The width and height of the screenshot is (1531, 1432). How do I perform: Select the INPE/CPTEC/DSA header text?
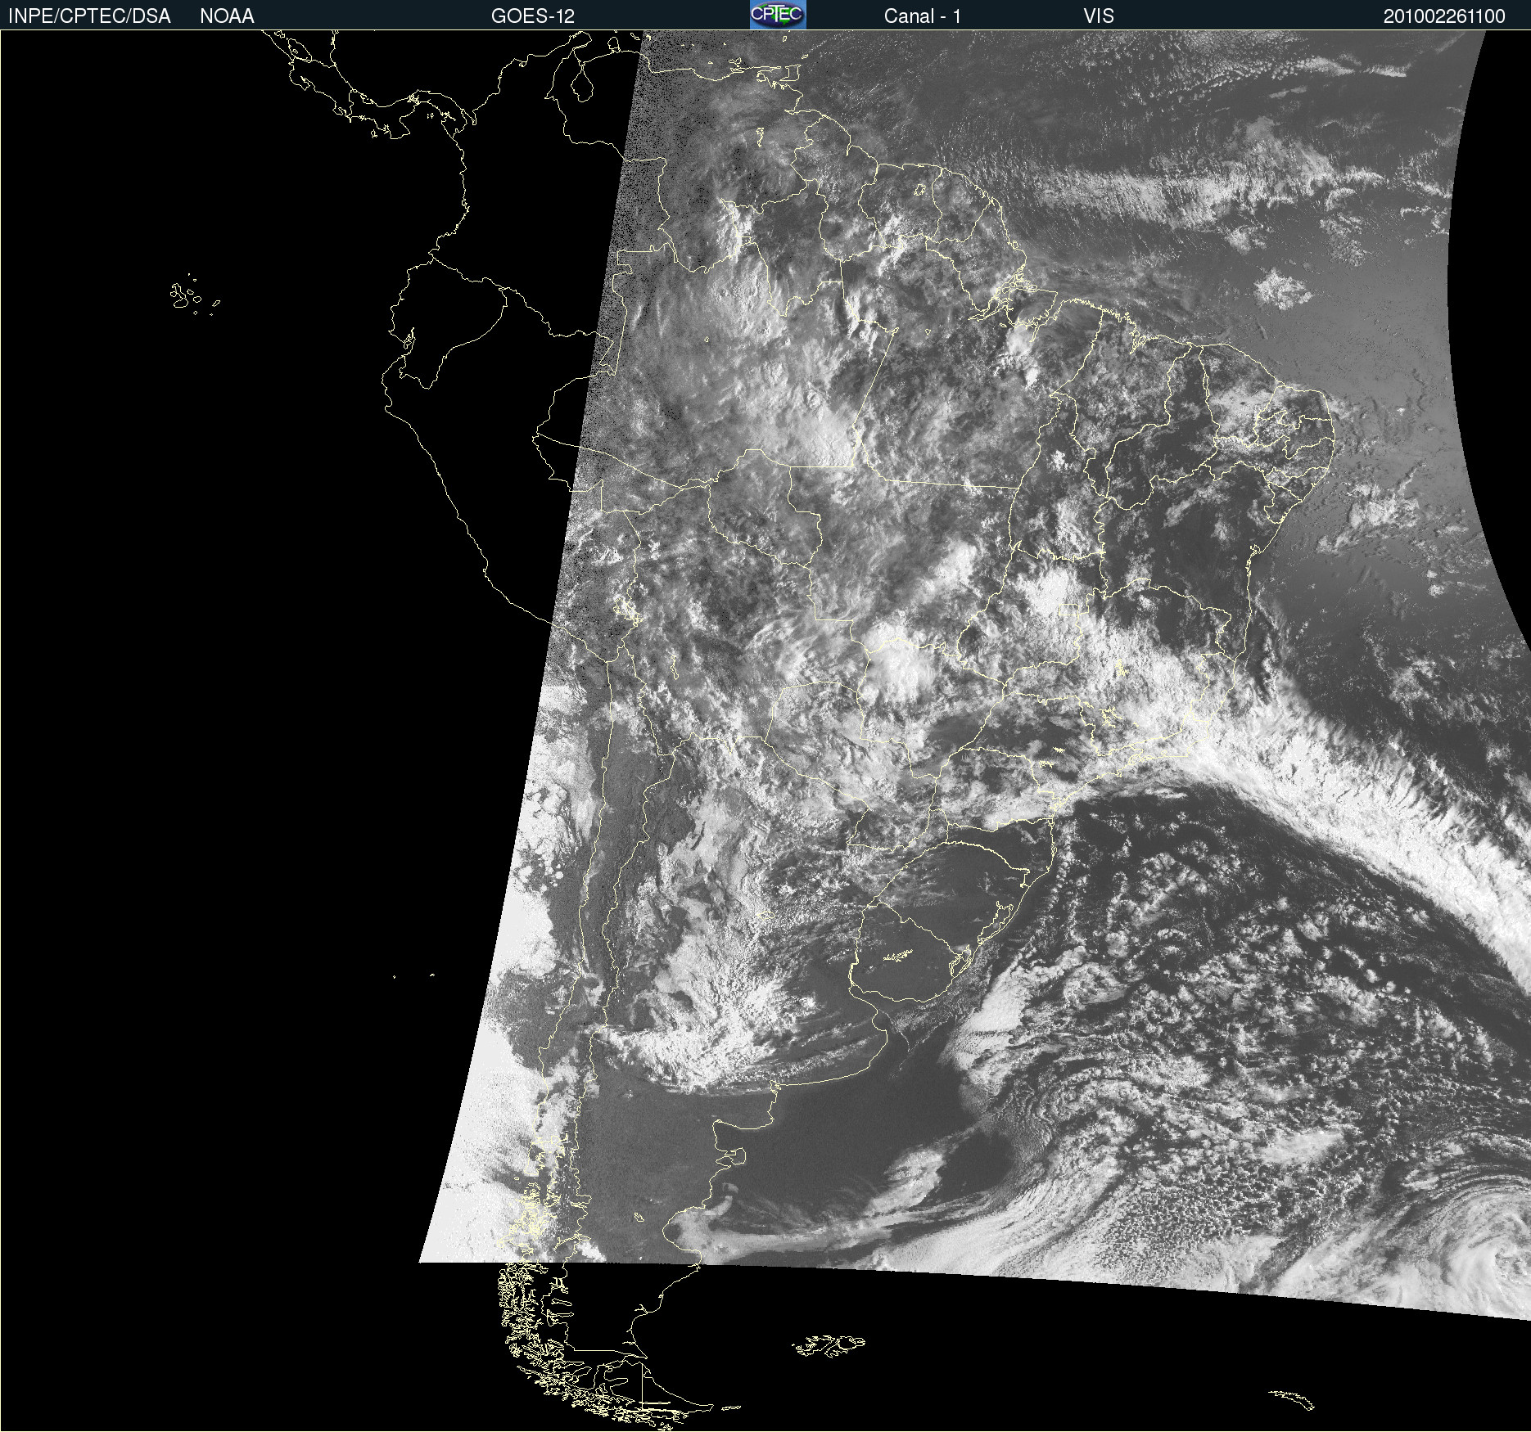coord(89,16)
